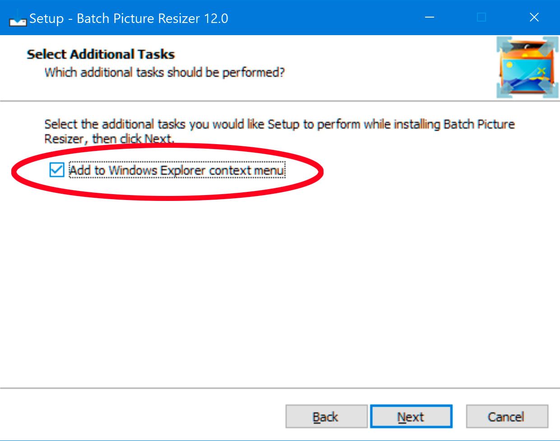Click the setup installer icon in title bar
560x441 pixels.
pos(18,18)
